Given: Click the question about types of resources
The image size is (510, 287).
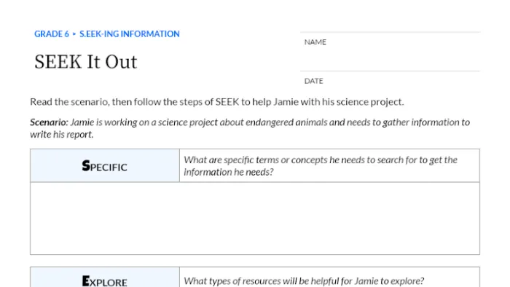Looking at the screenshot, I should [304, 281].
